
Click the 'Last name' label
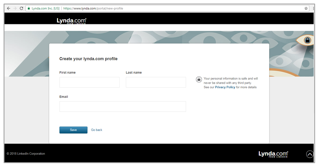click(134, 73)
